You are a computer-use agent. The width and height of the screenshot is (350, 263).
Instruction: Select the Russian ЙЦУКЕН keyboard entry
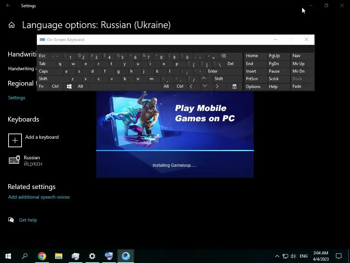[26, 161]
